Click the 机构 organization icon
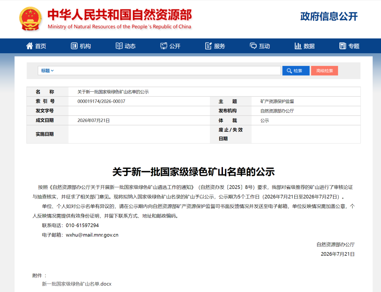The height and width of the screenshot is (292, 381). 74,46
